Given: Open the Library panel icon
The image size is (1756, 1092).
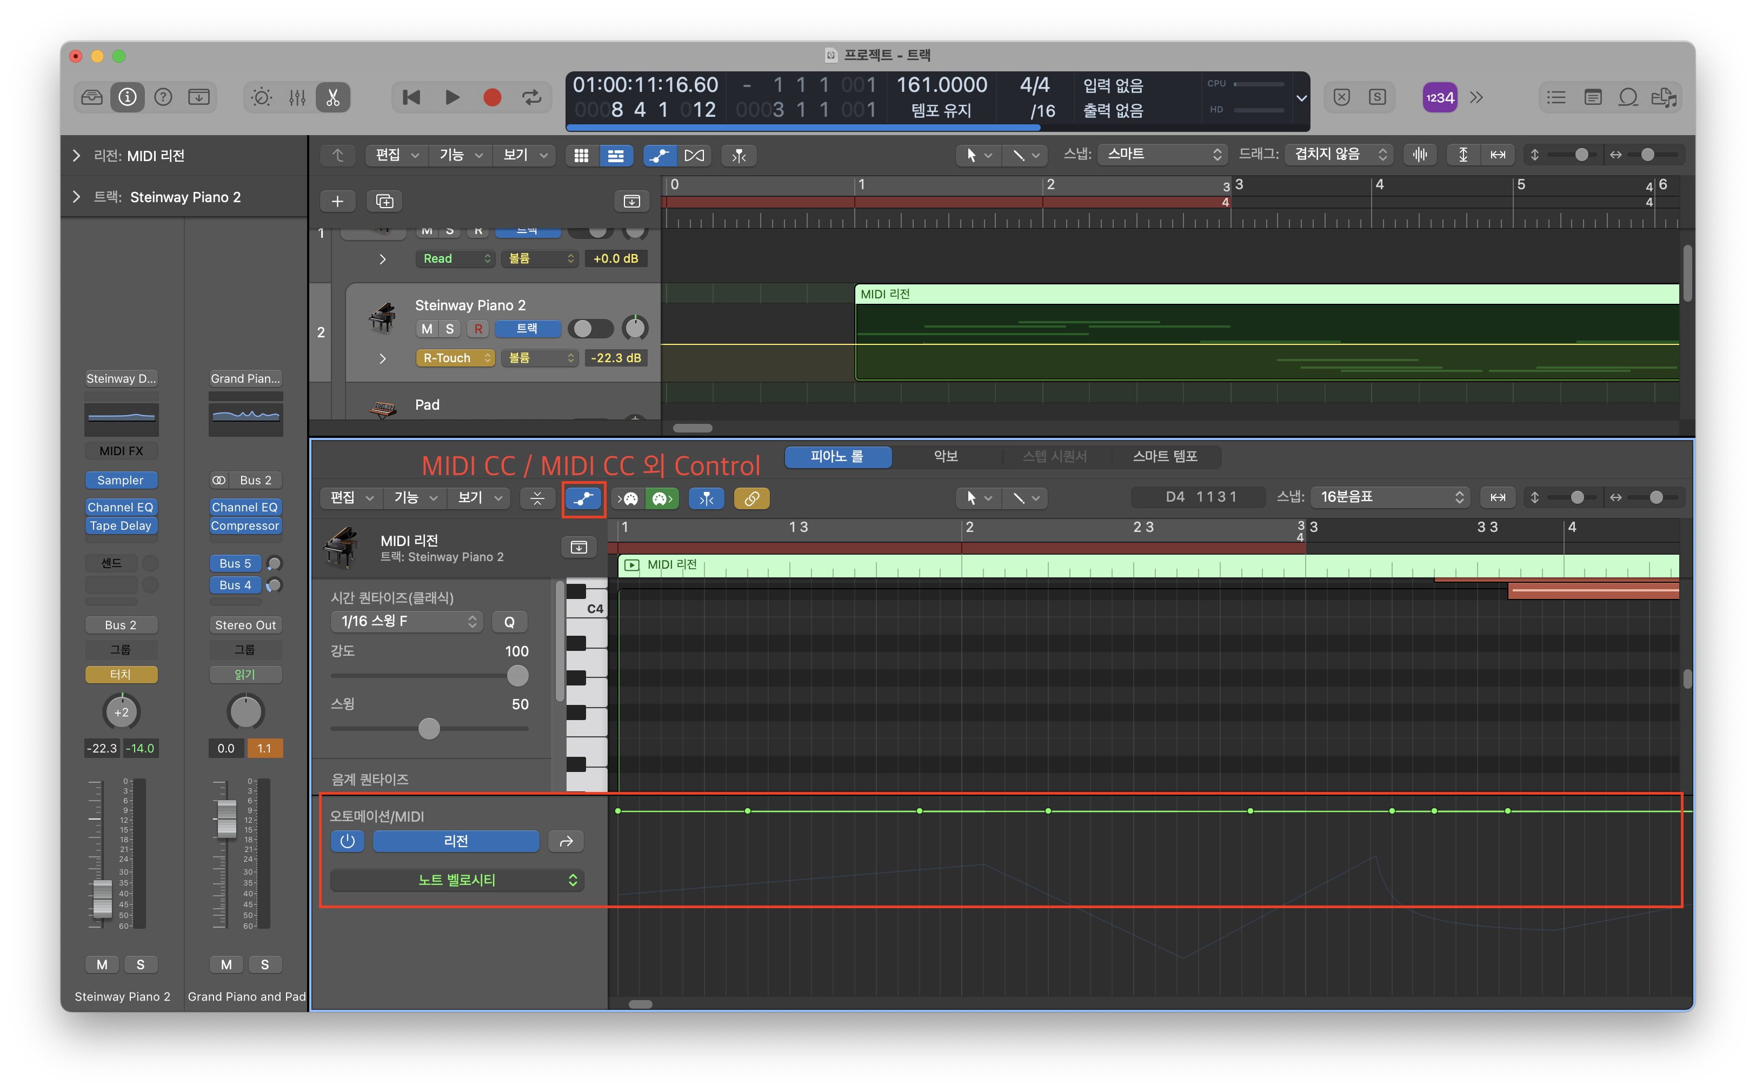Looking at the screenshot, I should click(x=92, y=97).
